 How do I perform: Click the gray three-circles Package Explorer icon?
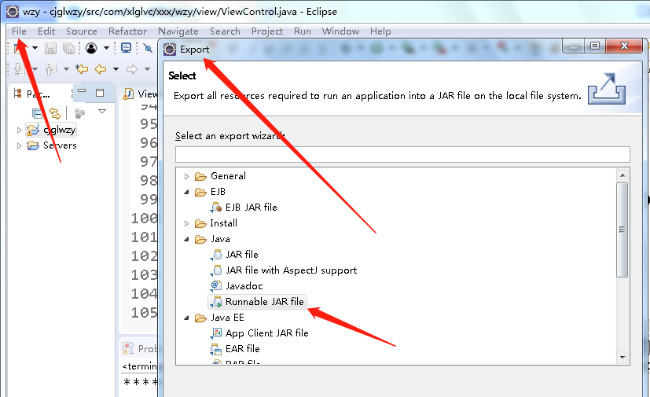click(79, 113)
